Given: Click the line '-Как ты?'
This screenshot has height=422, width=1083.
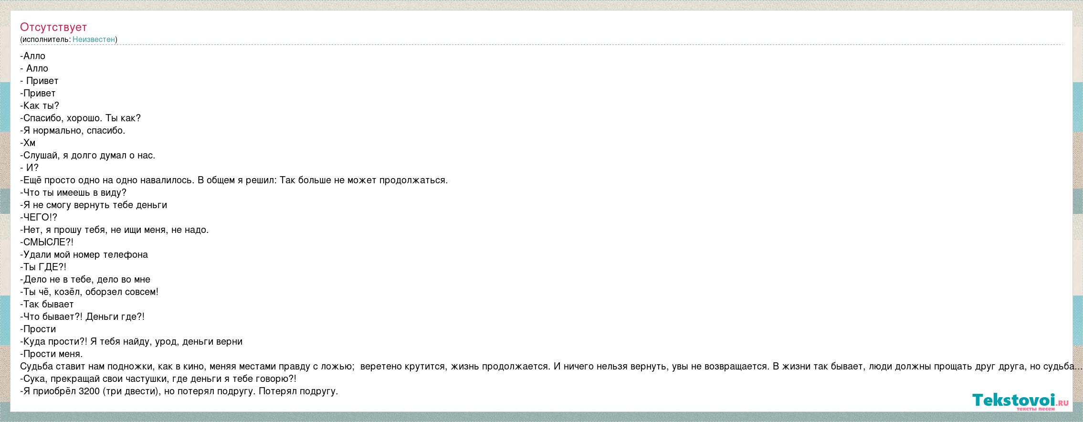Looking at the screenshot, I should pos(40,105).
